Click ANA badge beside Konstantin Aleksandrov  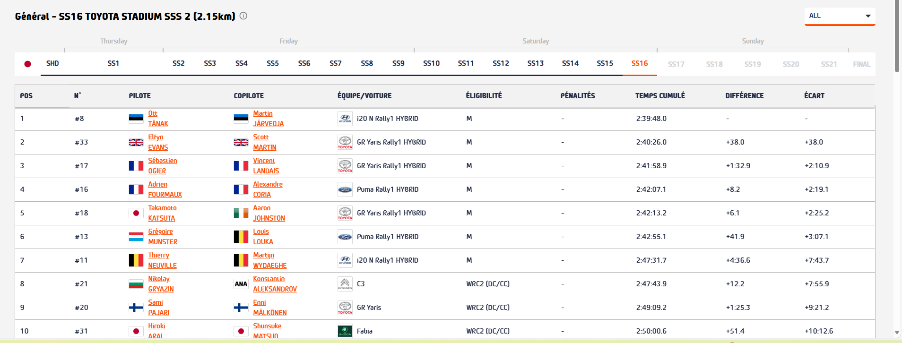click(x=241, y=284)
